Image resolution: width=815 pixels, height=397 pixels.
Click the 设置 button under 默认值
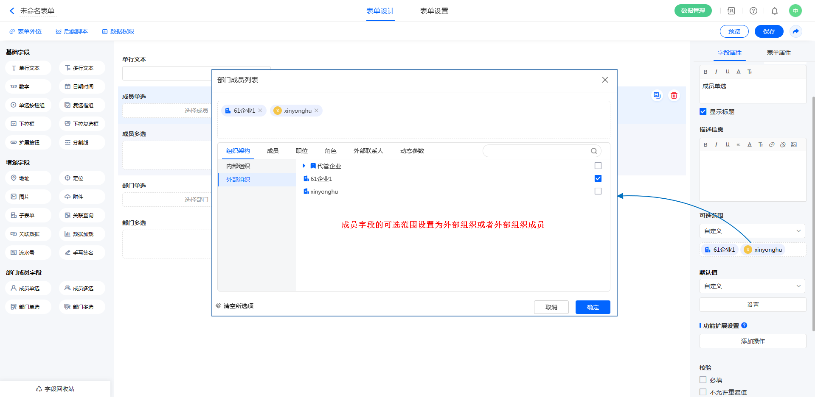753,305
